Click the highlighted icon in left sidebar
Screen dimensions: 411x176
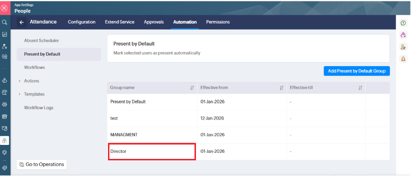(x=4, y=141)
